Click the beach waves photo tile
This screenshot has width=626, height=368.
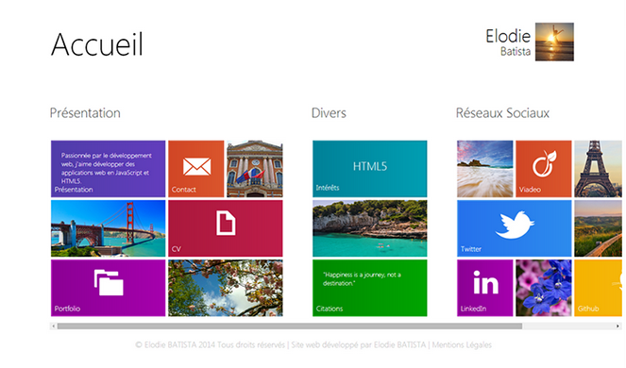click(485, 169)
